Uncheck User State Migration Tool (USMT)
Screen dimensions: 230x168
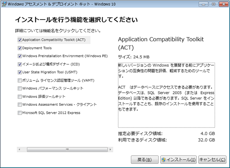[20, 72]
